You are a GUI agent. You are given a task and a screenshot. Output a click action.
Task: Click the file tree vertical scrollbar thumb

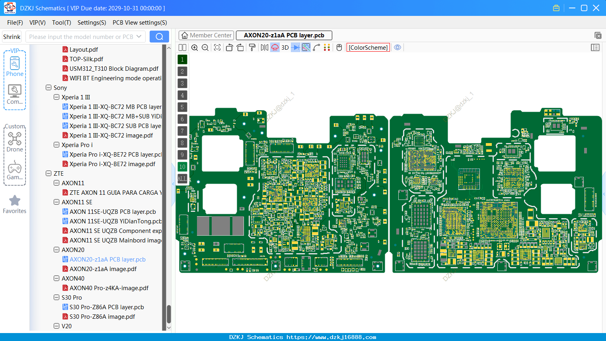coord(169,314)
